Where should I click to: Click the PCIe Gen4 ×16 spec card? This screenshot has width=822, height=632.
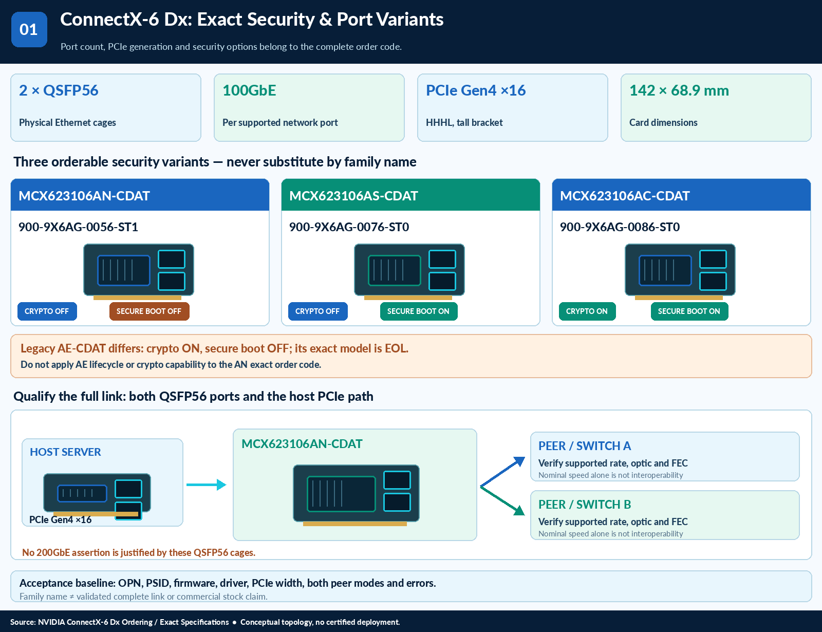pos(513,107)
